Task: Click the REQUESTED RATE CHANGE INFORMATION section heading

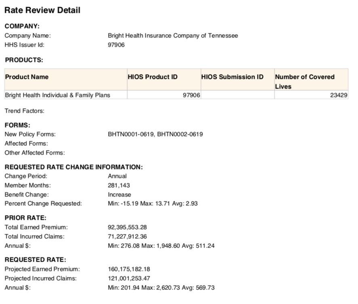Action: 73,167
